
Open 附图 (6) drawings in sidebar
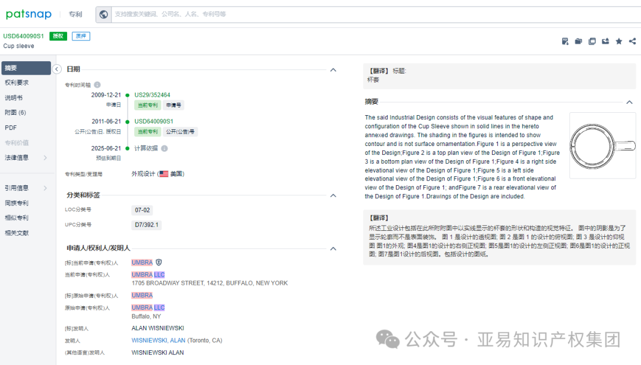15,112
